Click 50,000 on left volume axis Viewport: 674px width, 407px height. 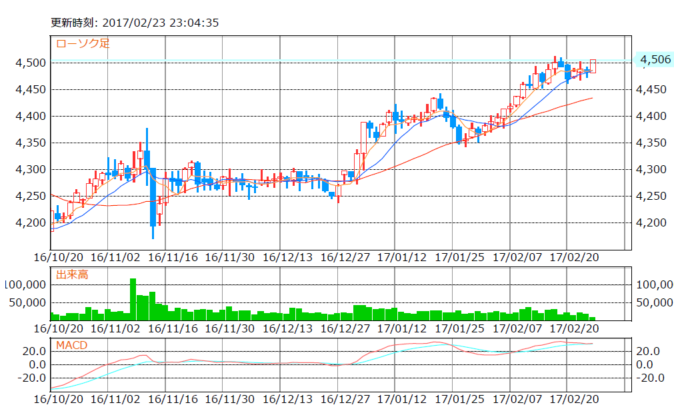[27, 302]
